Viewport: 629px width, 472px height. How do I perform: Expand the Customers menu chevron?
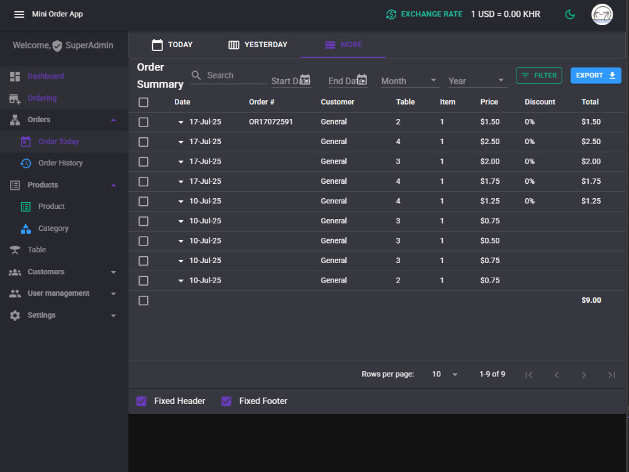tap(113, 272)
